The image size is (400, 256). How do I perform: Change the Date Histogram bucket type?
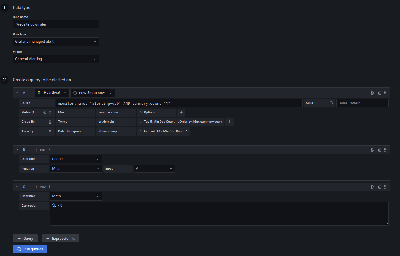pyautogui.click(x=76, y=131)
